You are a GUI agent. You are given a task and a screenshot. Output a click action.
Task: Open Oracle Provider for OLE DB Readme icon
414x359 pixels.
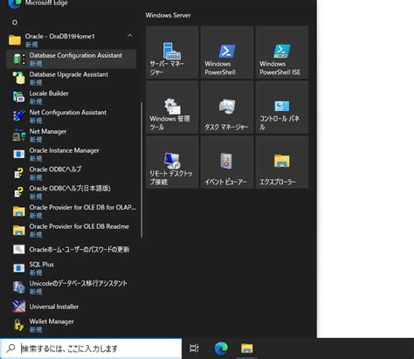[x=19, y=230]
